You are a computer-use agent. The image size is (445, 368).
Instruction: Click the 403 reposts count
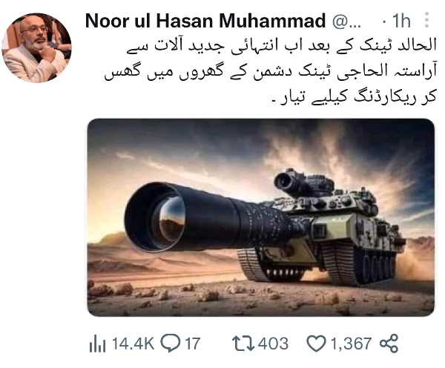(x=273, y=344)
